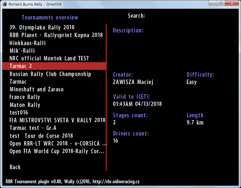Select the Mik~-Ralli entry

tap(22, 51)
